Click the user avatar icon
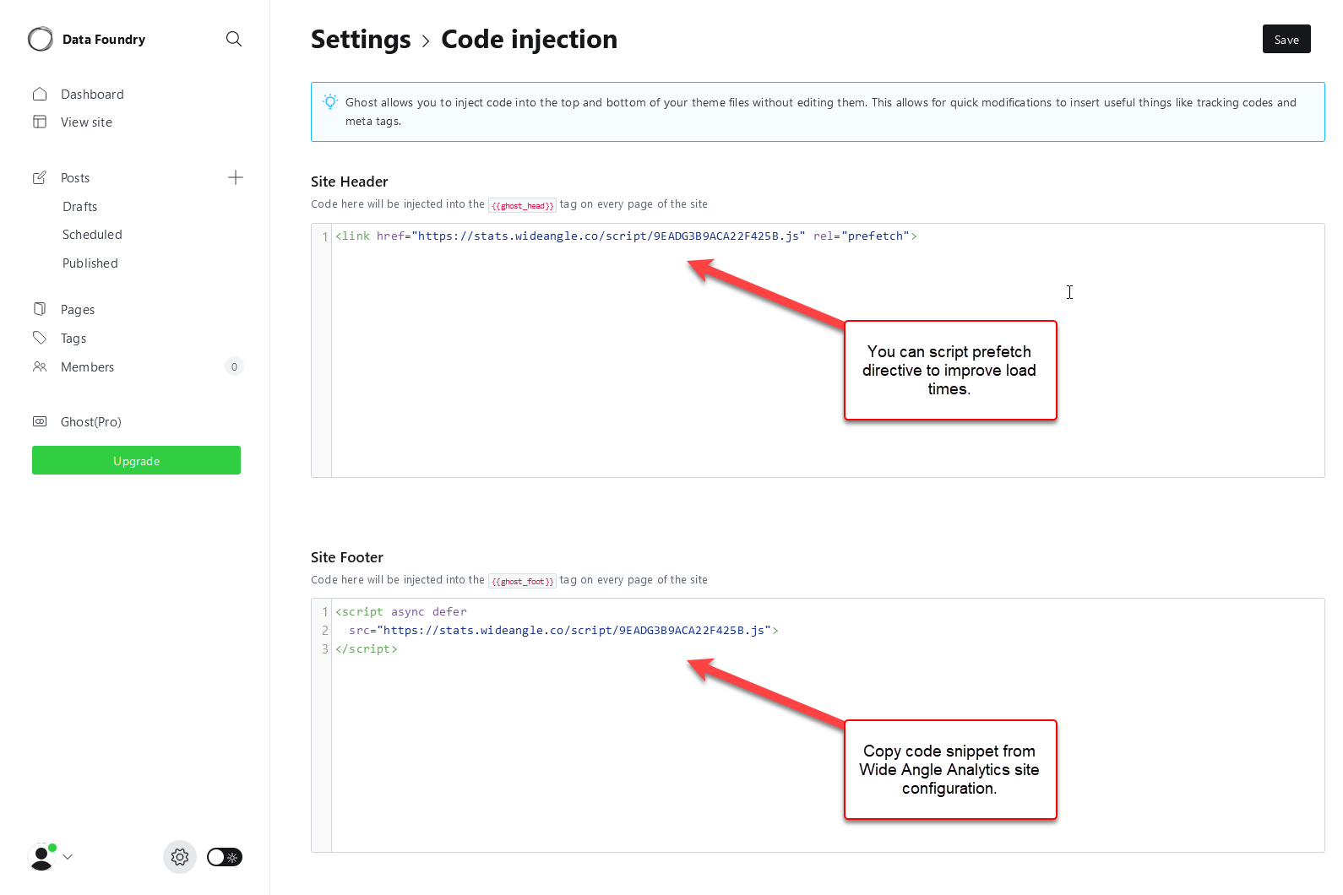Screen dimensions: 1343x895 pyautogui.click(x=41, y=857)
